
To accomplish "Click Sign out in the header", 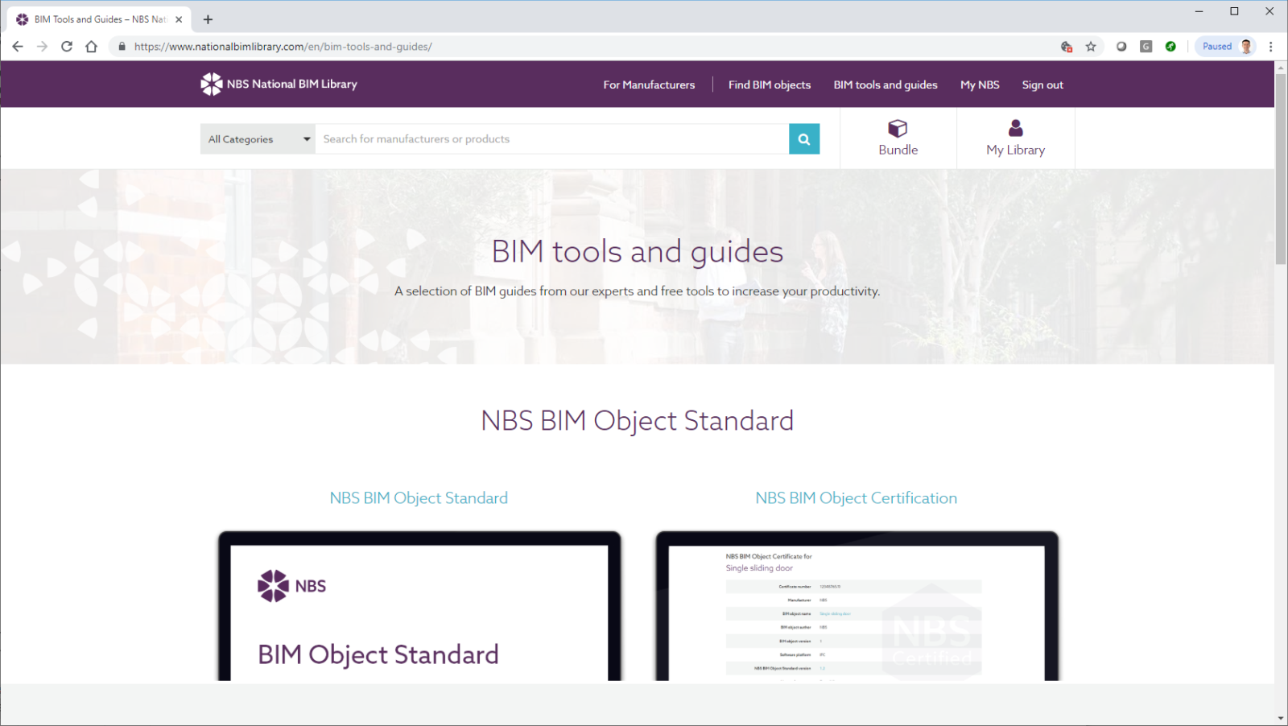I will pos(1042,85).
